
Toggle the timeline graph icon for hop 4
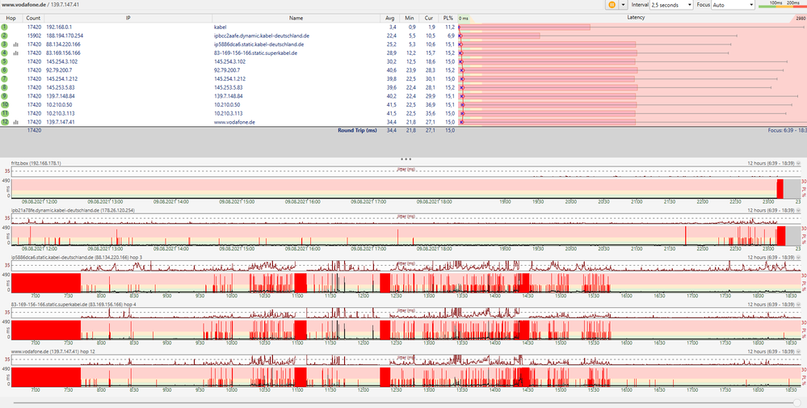click(x=15, y=53)
